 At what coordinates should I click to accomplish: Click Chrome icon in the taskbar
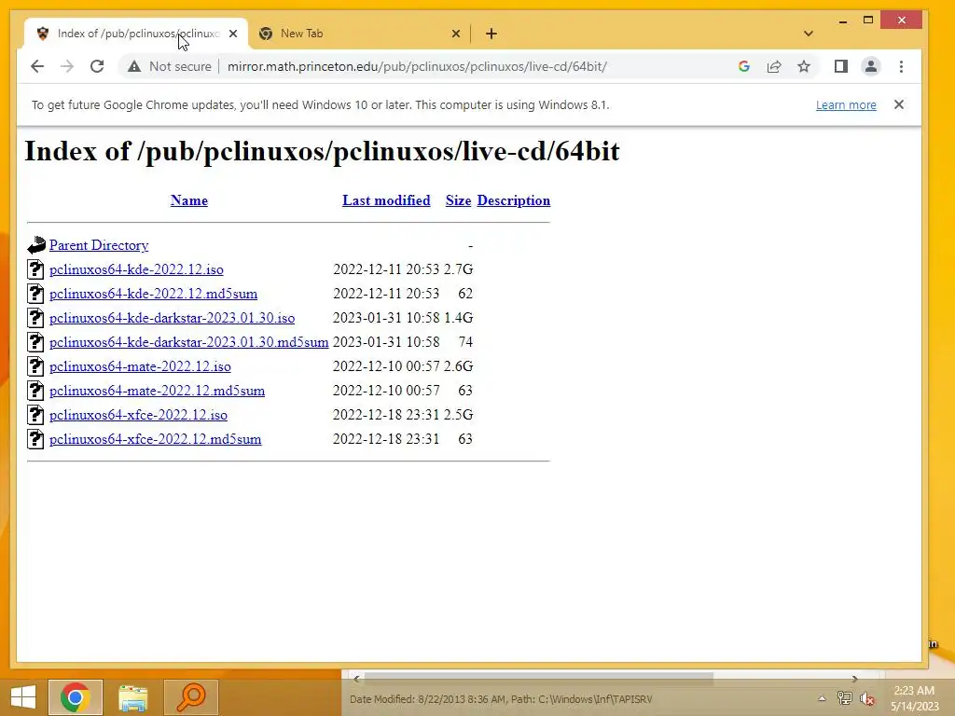pos(76,697)
